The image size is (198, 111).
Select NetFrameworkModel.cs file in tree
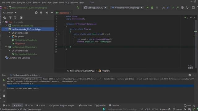coord(26,40)
